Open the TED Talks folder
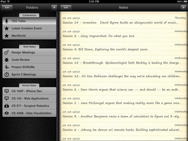 point(29,21)
